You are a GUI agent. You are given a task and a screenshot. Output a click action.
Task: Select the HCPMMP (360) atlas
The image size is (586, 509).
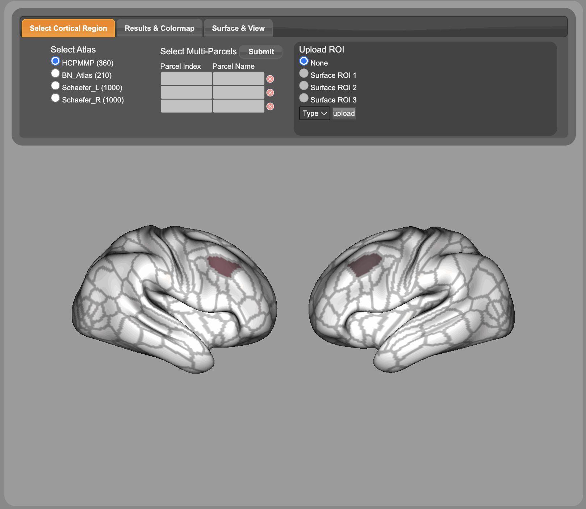(55, 61)
